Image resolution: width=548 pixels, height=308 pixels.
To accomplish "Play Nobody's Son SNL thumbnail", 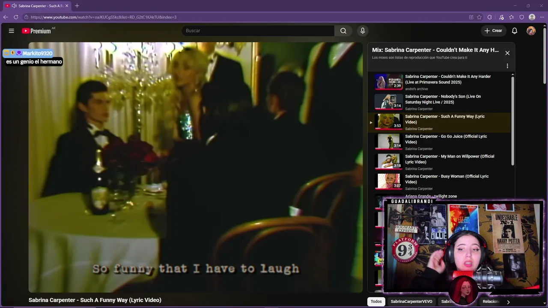I will coord(389,102).
